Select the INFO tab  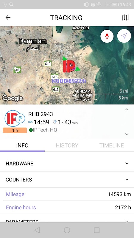tap(22, 145)
